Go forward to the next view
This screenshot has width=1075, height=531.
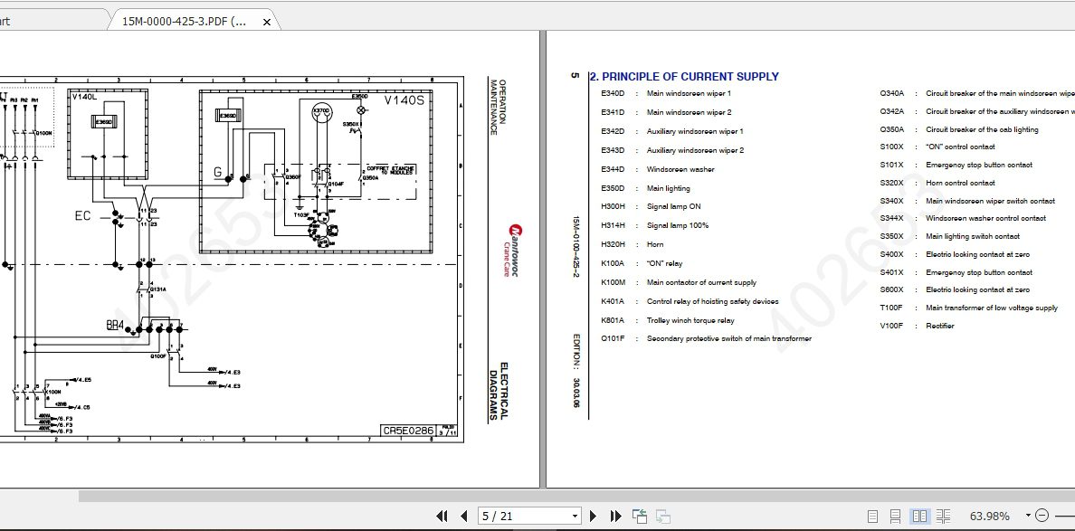[x=661, y=515]
